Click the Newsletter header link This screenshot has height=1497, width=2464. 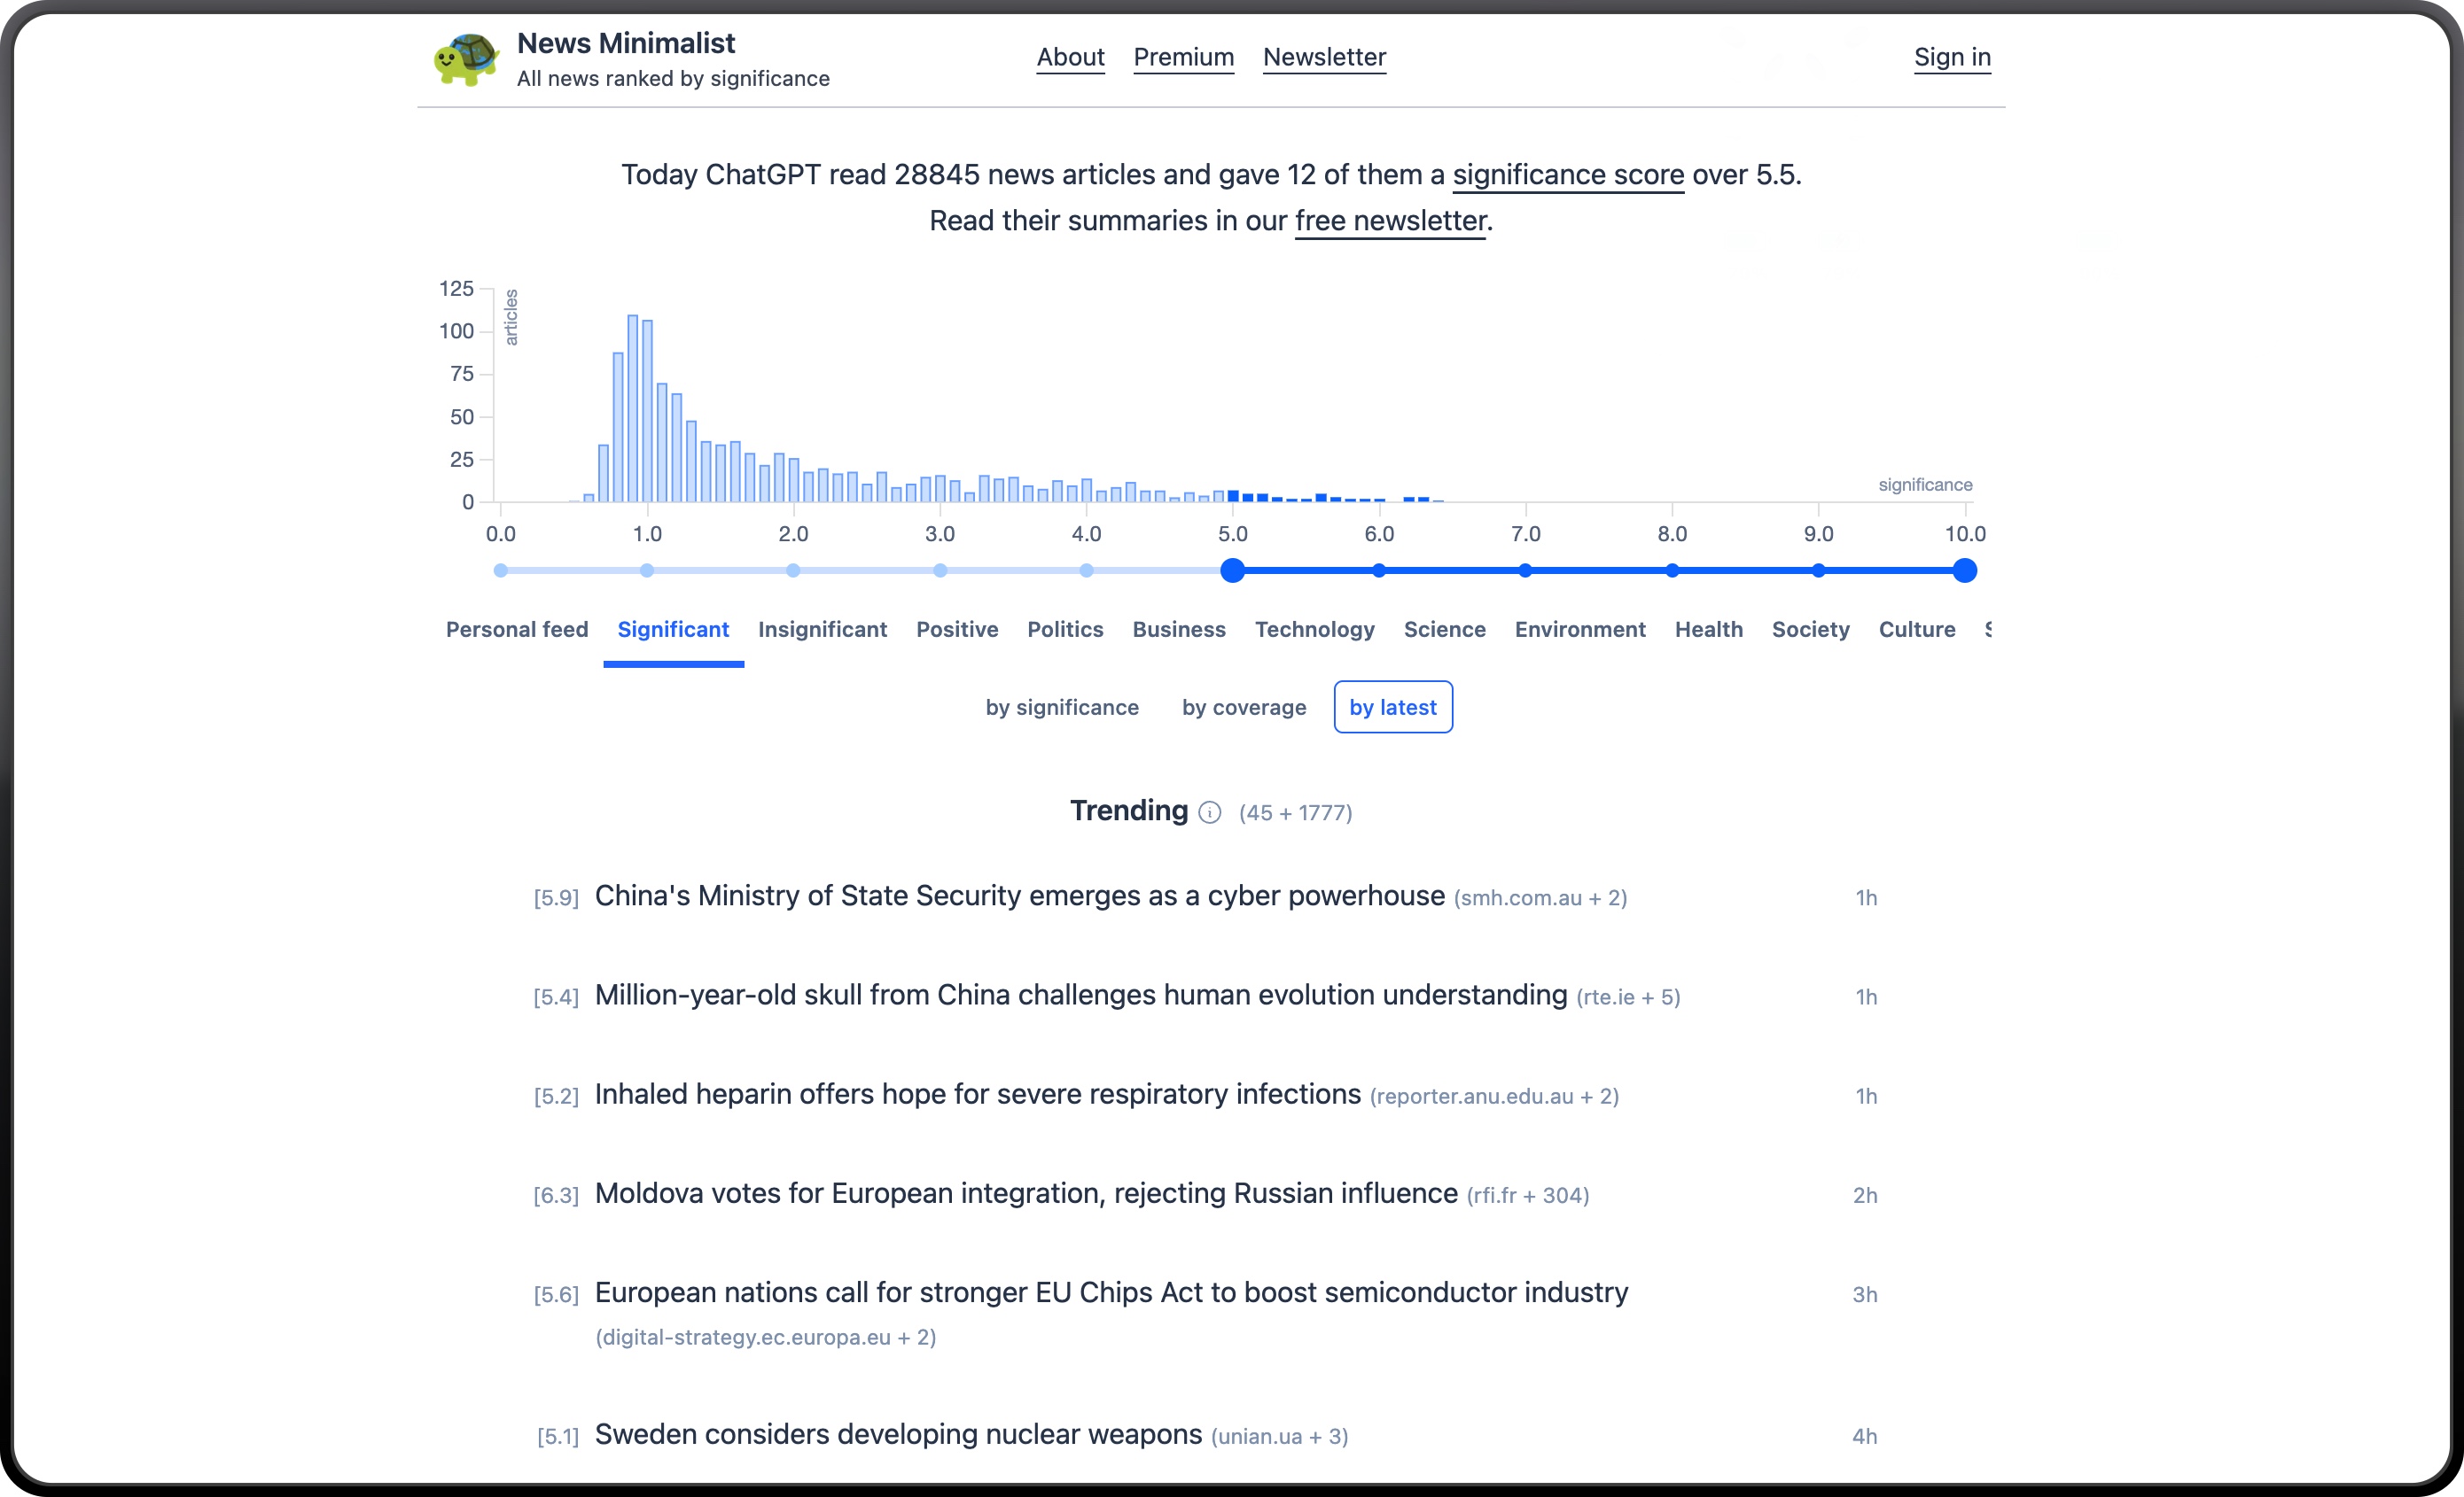1323,57
